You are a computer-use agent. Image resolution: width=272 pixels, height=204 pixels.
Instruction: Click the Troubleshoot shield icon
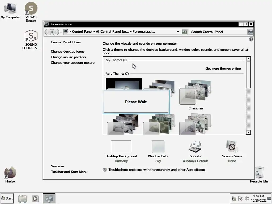tap(105, 170)
